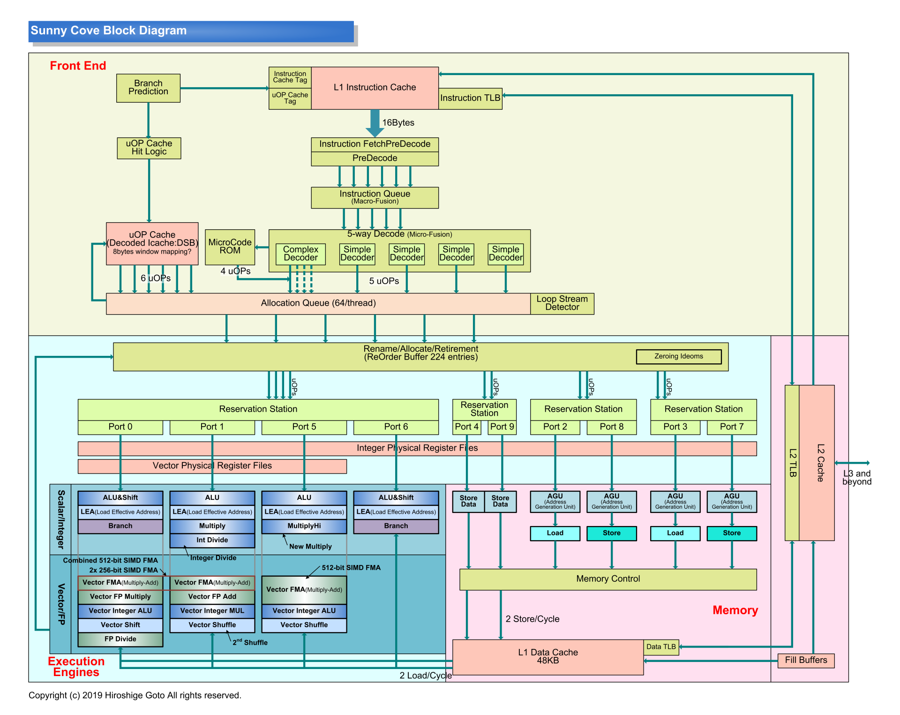Image resolution: width=900 pixels, height=715 pixels.
Task: Click the Fill Buffers box
Action: tap(805, 660)
